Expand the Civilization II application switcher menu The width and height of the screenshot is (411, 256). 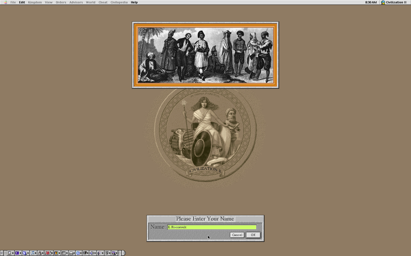[394, 2]
